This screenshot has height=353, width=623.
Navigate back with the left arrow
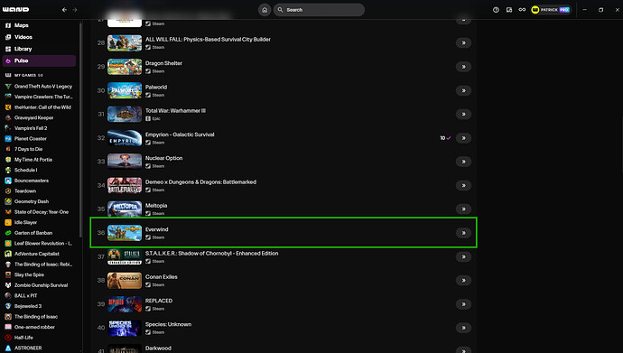(64, 10)
